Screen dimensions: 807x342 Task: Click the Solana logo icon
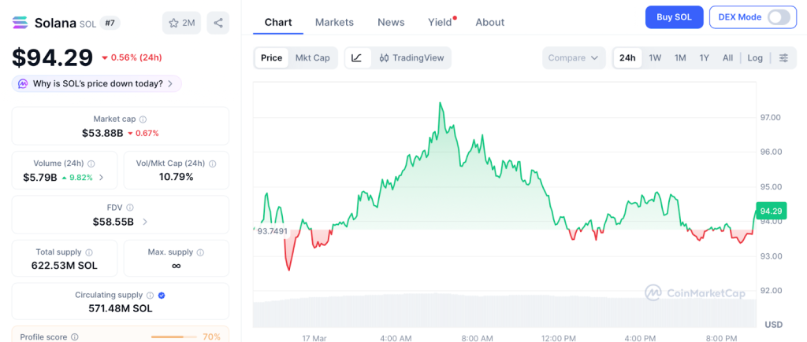20,23
